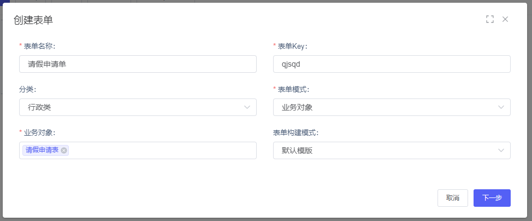Close the 创建表单 dialog
The width and height of the screenshot is (532, 221).
(x=505, y=19)
